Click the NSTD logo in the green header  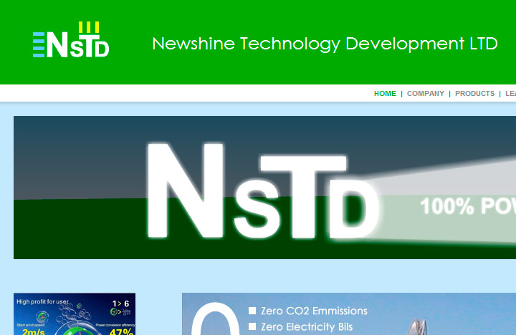[71, 40]
